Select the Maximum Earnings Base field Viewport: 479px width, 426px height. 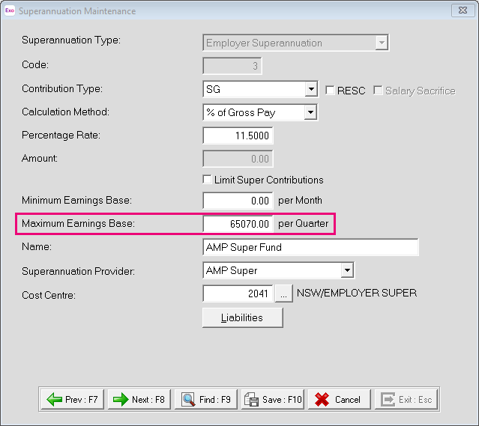pyautogui.click(x=238, y=224)
